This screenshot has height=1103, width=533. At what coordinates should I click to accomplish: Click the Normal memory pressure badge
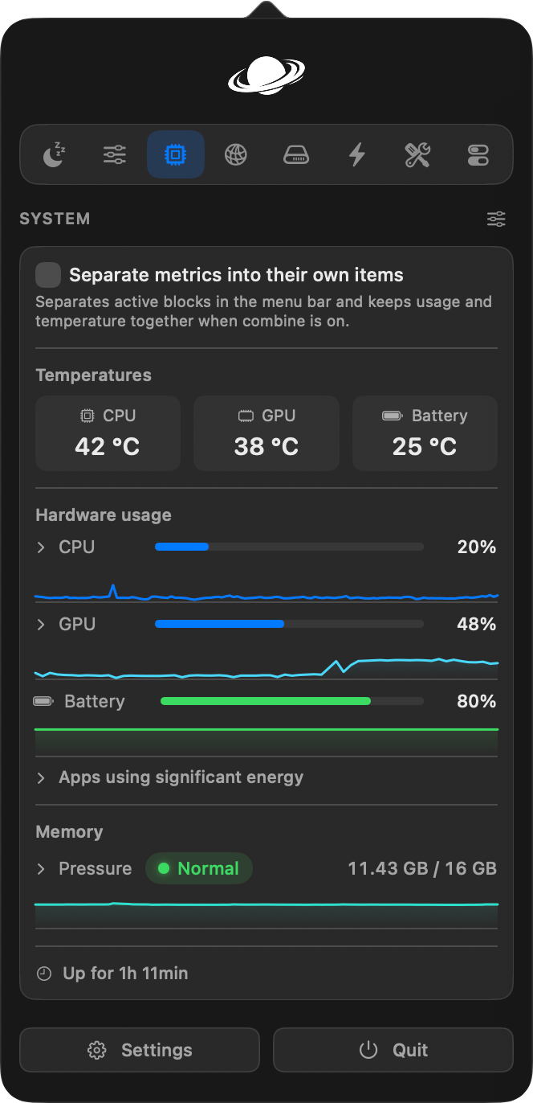pos(199,868)
